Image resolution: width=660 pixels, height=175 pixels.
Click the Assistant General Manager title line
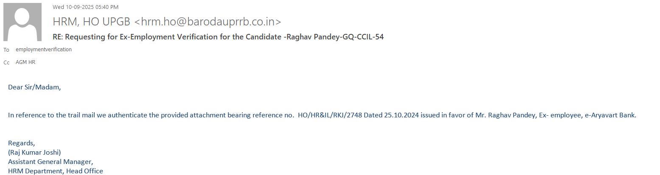(x=51, y=161)
